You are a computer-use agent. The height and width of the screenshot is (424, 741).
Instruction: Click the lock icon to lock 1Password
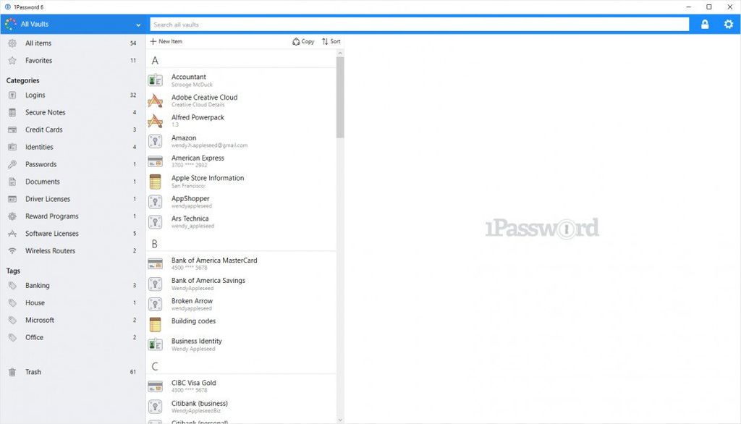[705, 24]
